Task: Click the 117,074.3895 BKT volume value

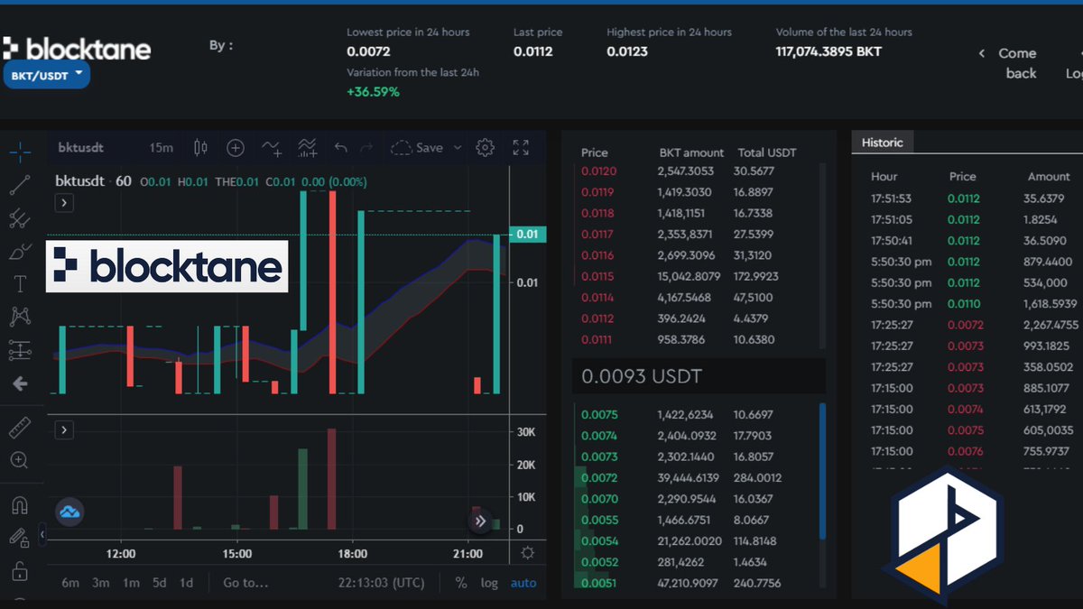Action: [x=828, y=51]
